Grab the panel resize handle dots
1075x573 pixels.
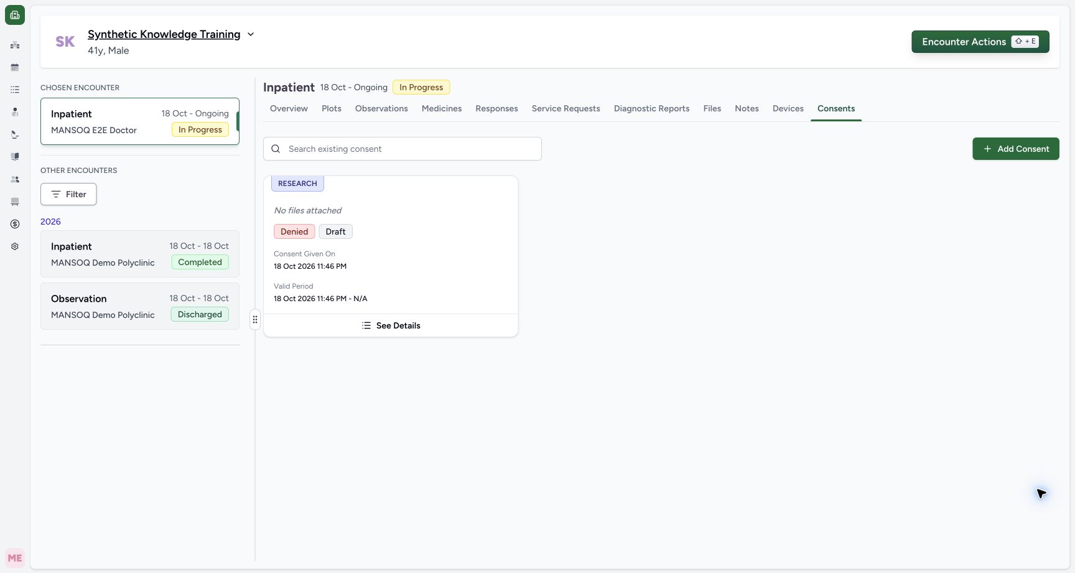coord(255,319)
